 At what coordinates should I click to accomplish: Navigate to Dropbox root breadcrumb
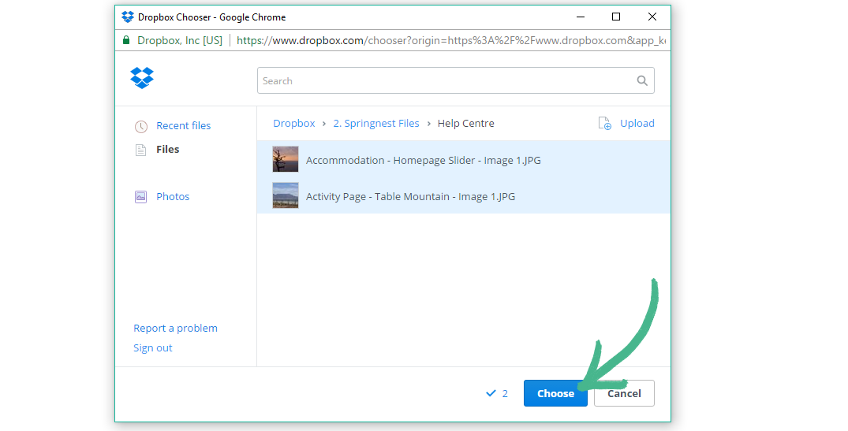pos(293,124)
